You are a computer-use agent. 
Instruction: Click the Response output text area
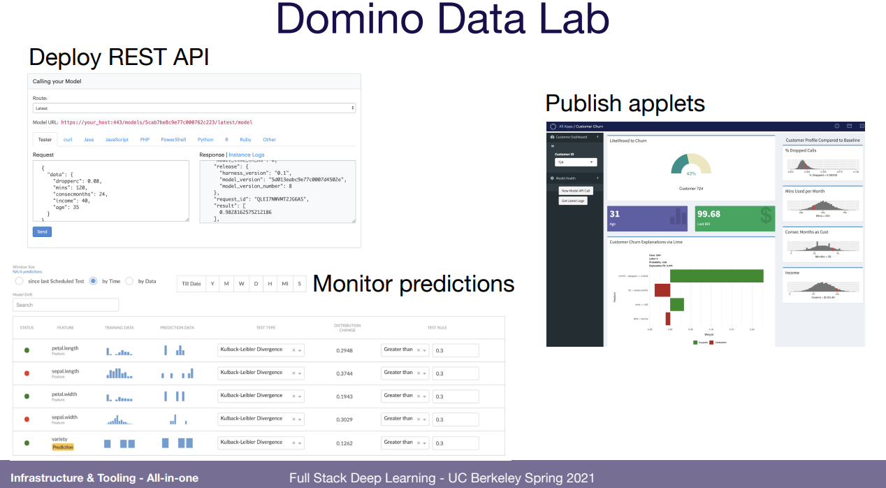coord(277,192)
